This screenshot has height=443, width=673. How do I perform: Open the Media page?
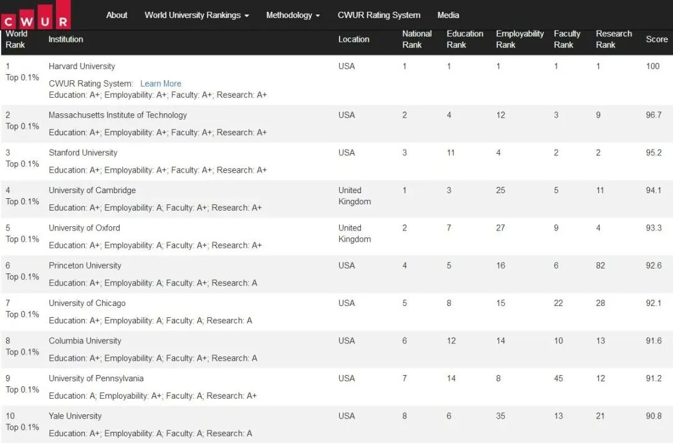tap(448, 15)
